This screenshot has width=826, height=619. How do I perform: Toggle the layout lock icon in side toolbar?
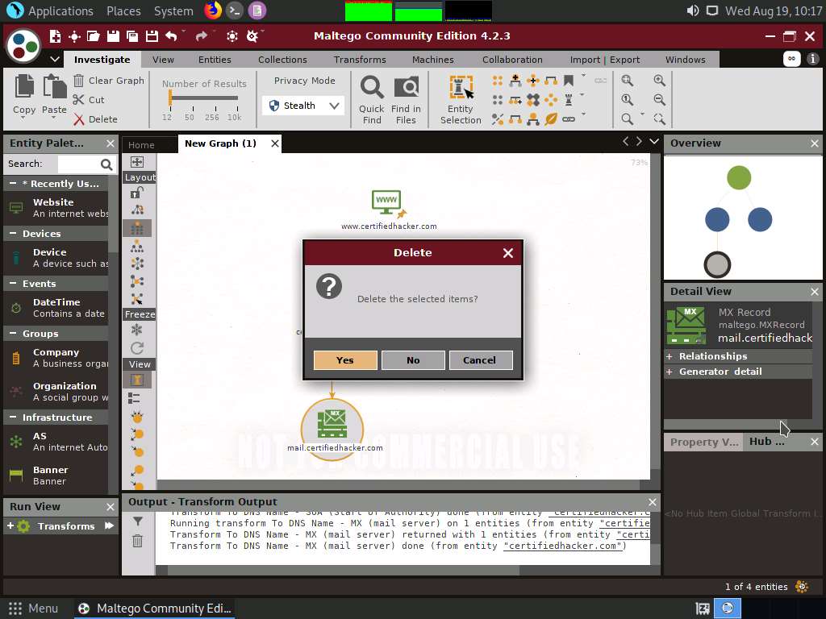coord(137,193)
